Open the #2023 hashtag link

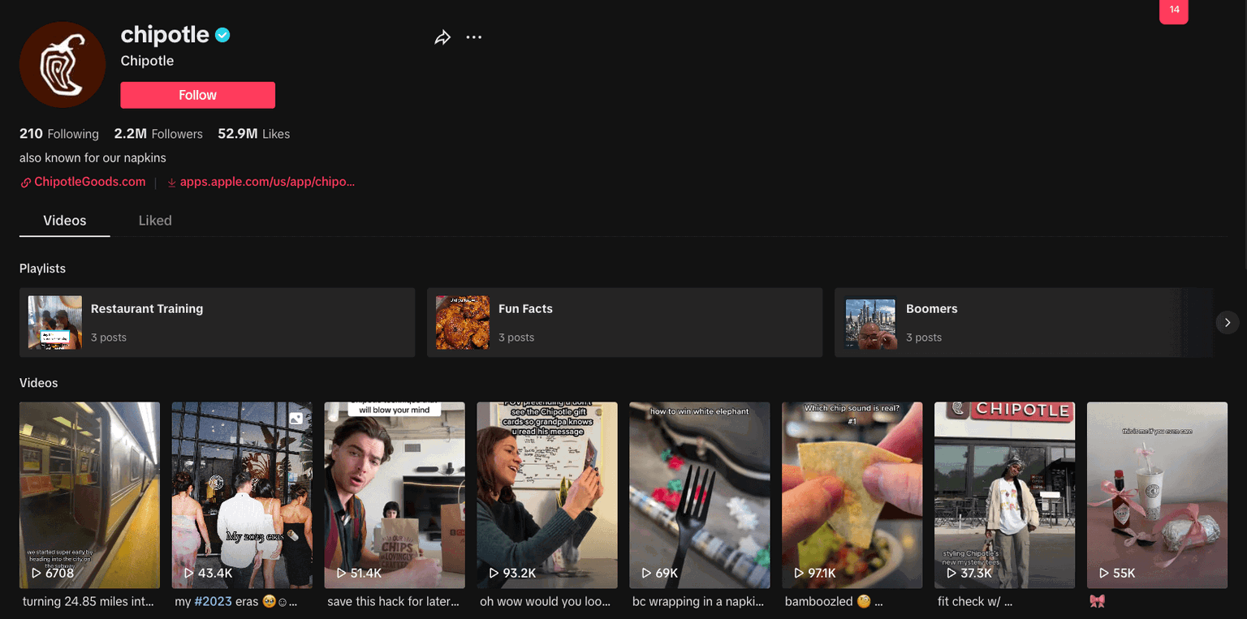(x=213, y=601)
